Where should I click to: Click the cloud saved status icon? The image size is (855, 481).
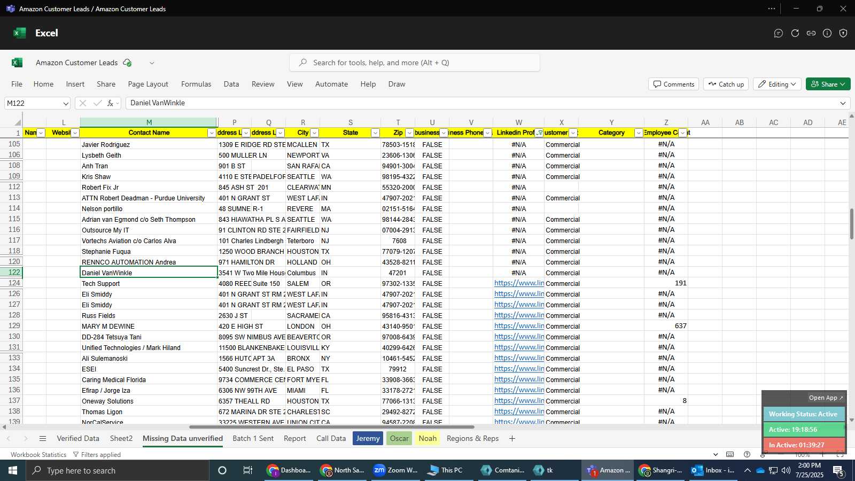pyautogui.click(x=127, y=63)
